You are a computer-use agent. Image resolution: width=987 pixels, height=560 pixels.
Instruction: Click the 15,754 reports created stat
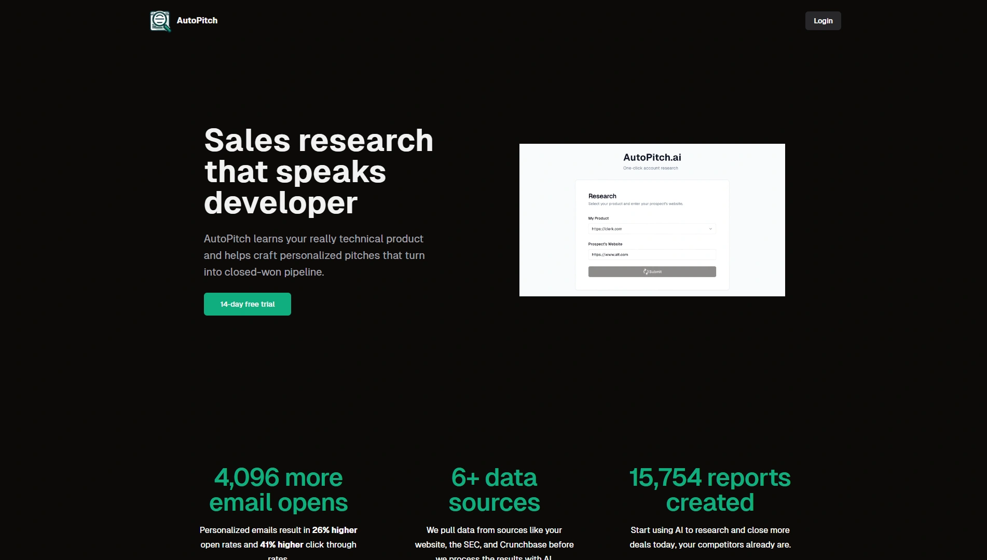(710, 490)
